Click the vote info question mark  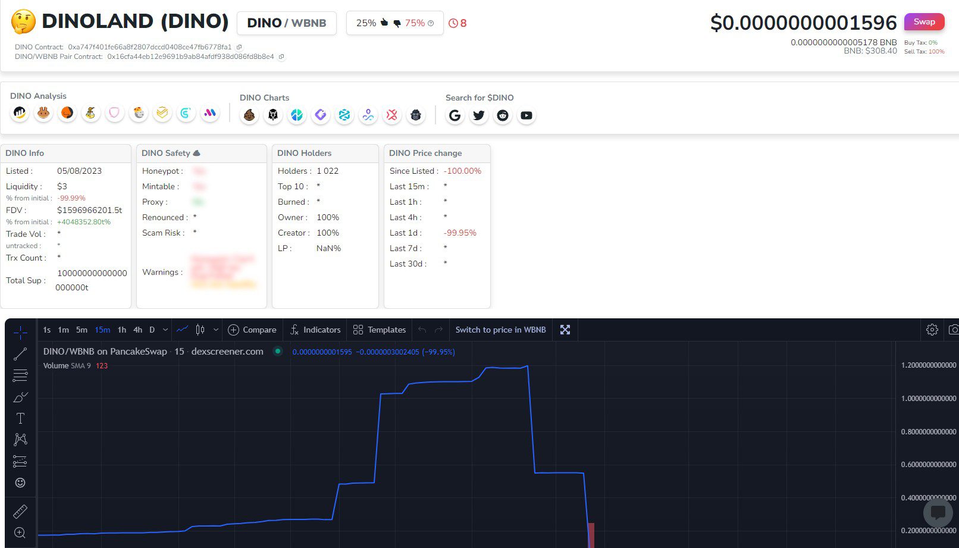click(x=431, y=23)
